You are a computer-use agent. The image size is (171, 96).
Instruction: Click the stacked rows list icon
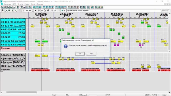pyautogui.click(x=13, y=11)
